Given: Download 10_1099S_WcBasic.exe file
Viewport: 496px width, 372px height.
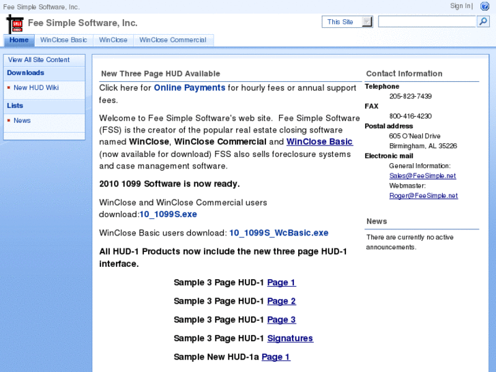Looking at the screenshot, I should 278,233.
